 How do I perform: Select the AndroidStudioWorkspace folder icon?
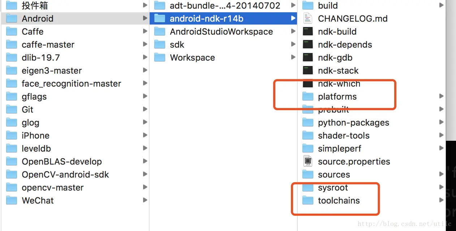pos(160,31)
